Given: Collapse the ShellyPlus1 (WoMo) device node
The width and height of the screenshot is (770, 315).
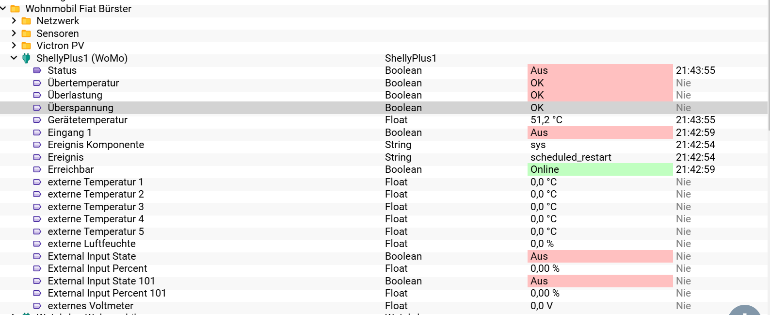Looking at the screenshot, I should coord(14,58).
